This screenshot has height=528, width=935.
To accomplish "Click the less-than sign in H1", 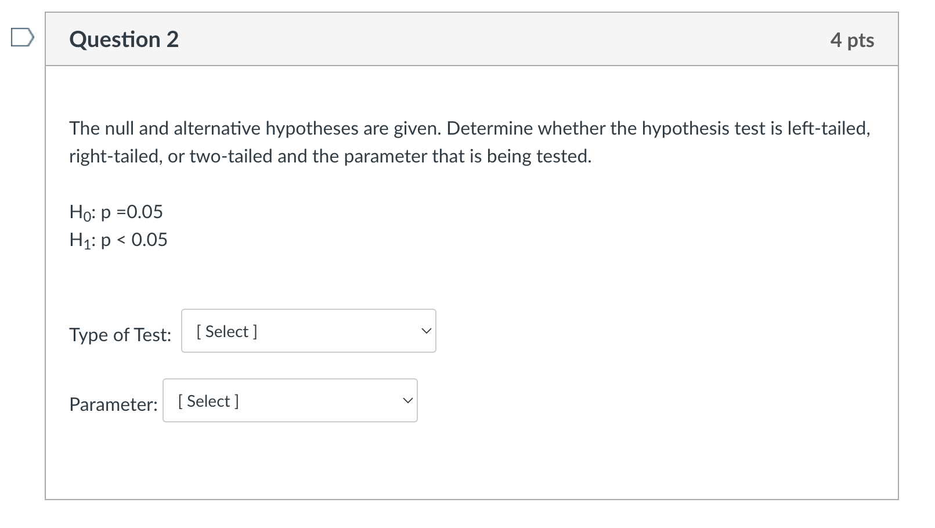I will 121,240.
